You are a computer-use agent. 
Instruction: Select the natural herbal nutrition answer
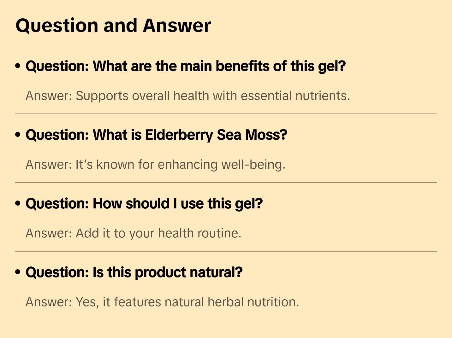162,302
